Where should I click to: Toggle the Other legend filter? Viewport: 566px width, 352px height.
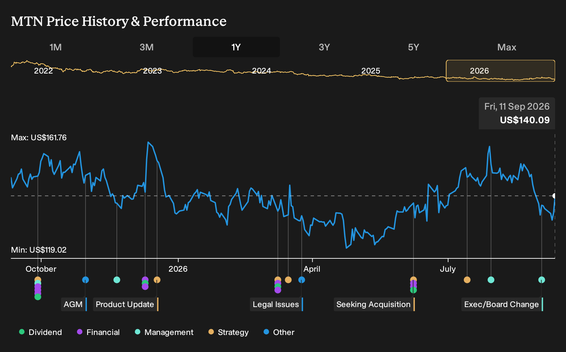279,332
